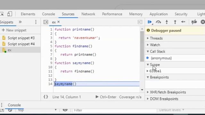Viewport: 205px width, 115px height.
Task: Step over next function call
Action: tap(158, 22)
